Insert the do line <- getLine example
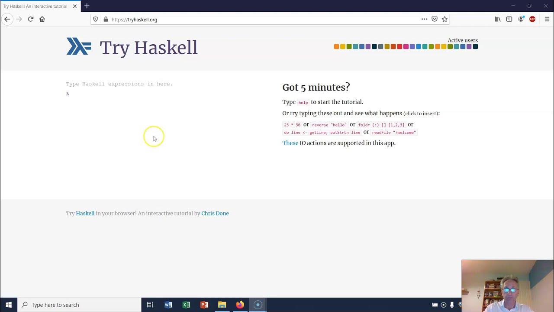Viewport: 554px width, 312px height. point(322,133)
